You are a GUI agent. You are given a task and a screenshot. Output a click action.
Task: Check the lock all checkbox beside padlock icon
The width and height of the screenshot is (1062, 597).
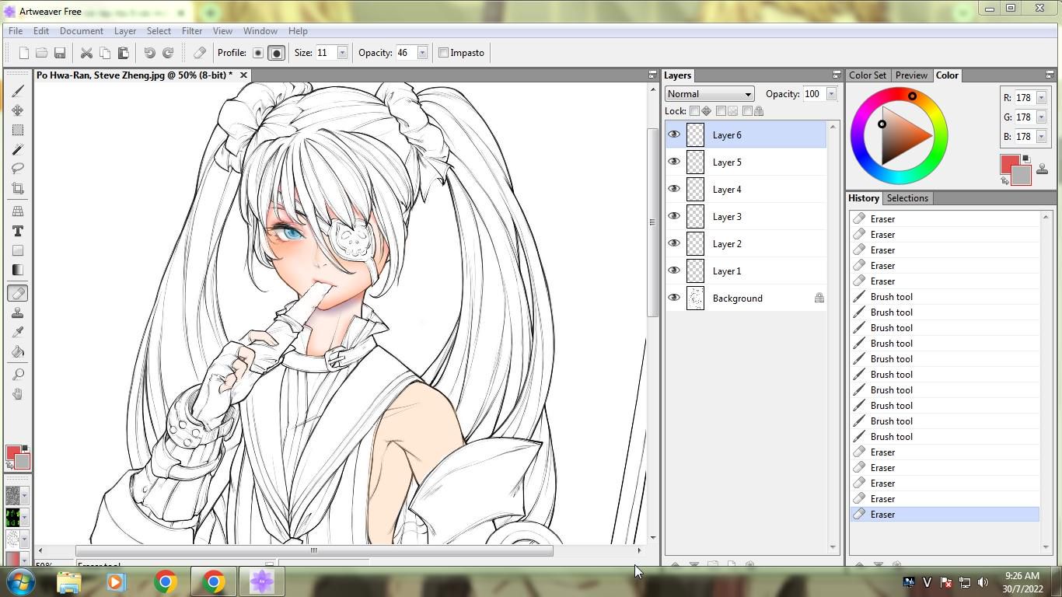click(747, 111)
